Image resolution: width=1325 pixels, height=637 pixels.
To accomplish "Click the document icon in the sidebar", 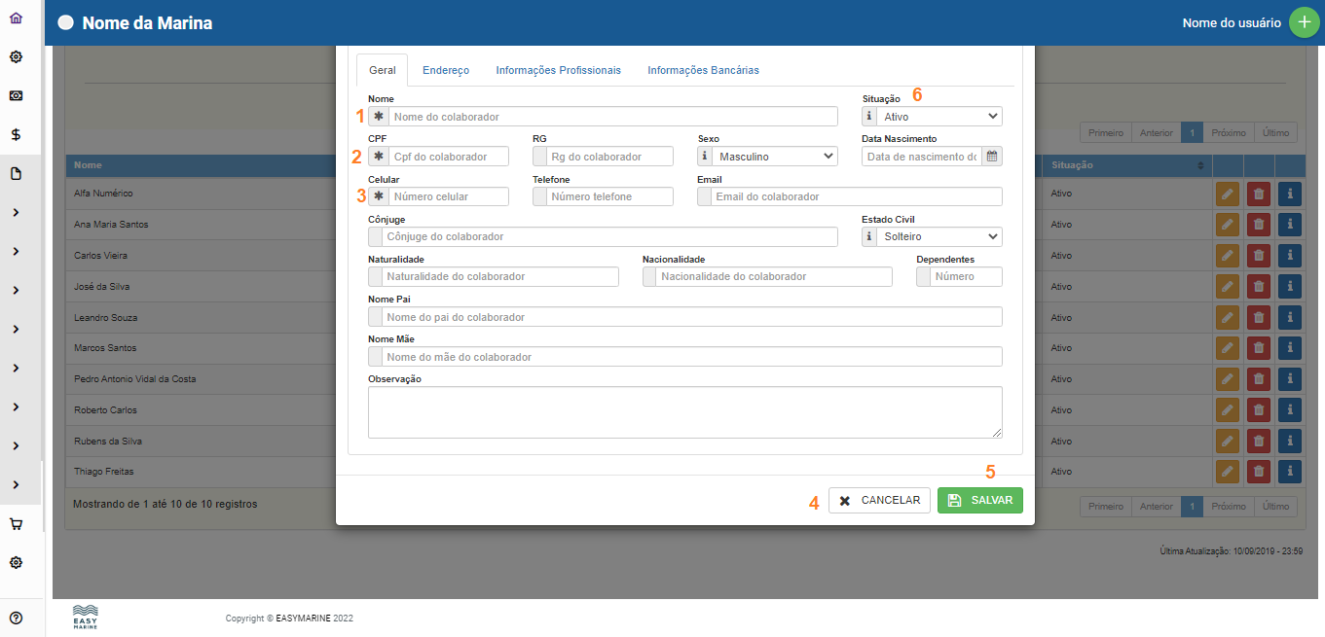I will click(16, 174).
